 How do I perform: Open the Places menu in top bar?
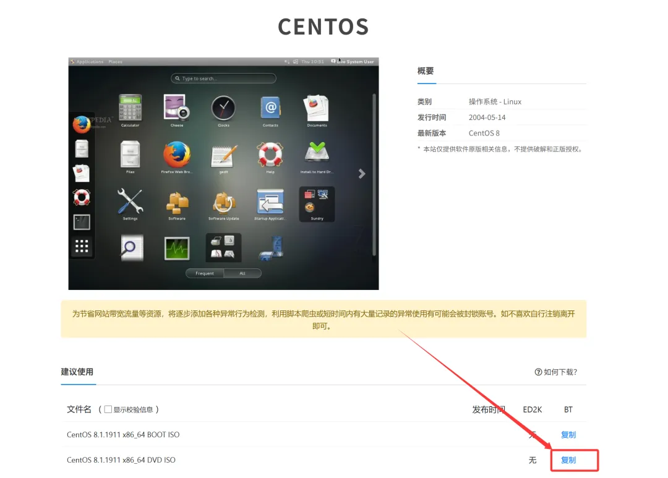[x=115, y=62]
